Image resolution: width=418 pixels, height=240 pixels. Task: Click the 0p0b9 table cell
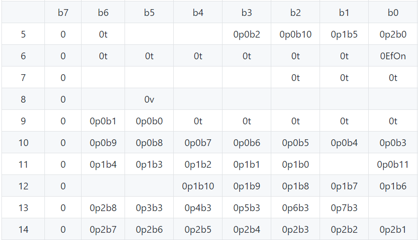[103, 143]
